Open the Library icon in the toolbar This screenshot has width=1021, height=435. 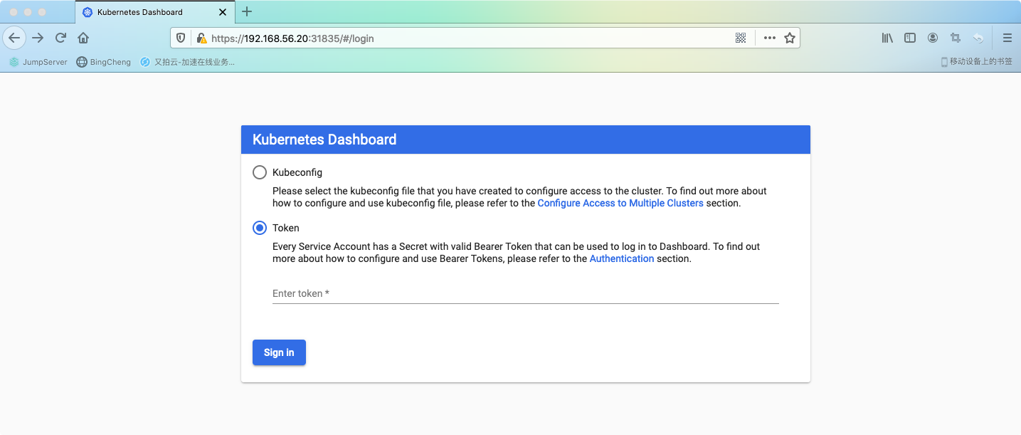pos(887,38)
